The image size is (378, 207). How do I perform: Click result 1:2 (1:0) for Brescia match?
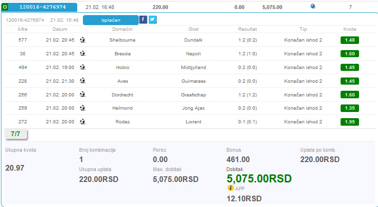(248, 53)
